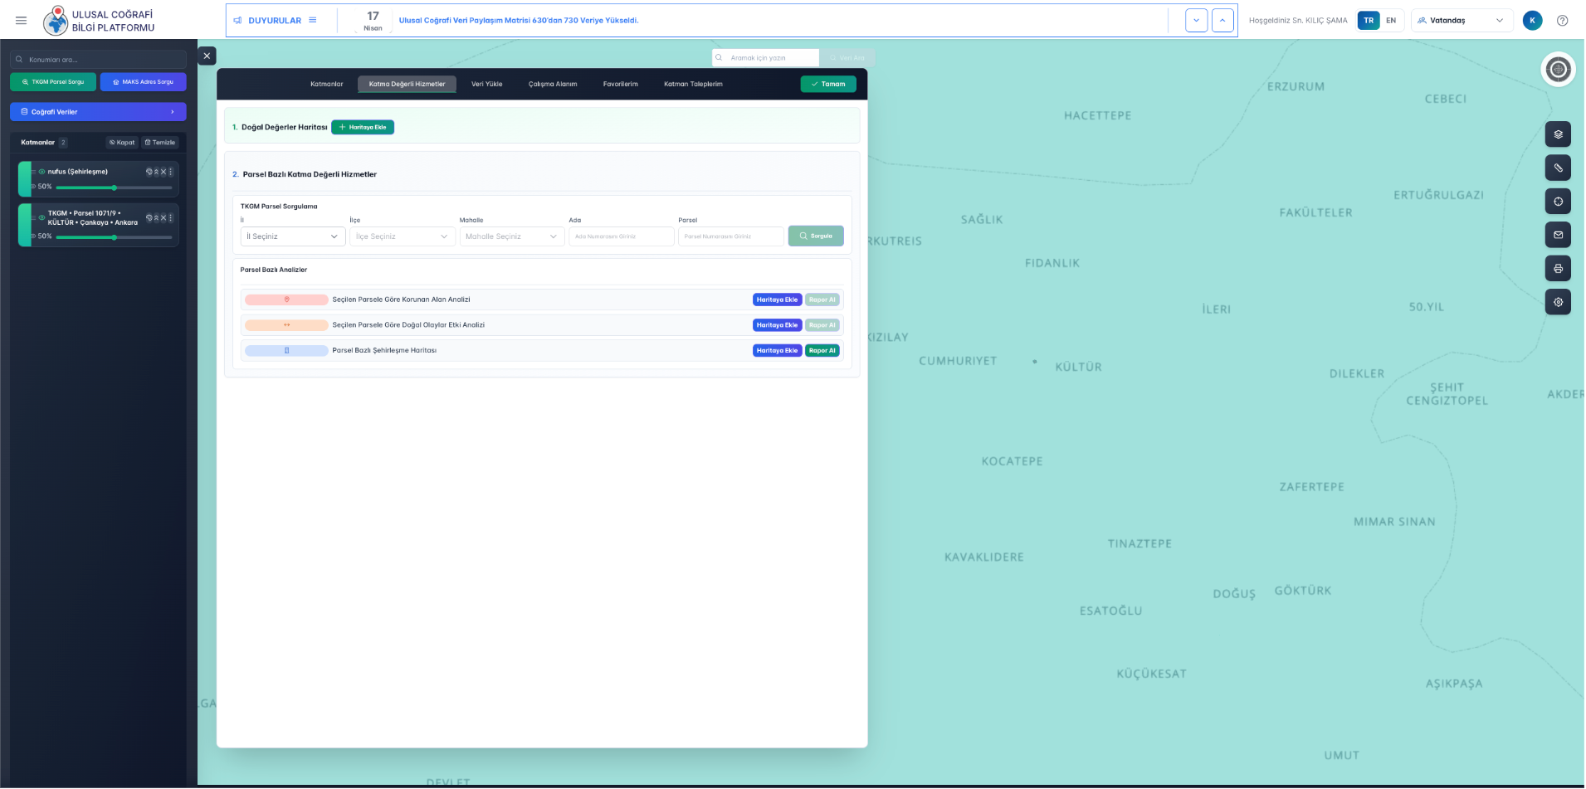Viewport: 1586px width, 789px height.
Task: Click the Tamam button
Action: (828, 84)
